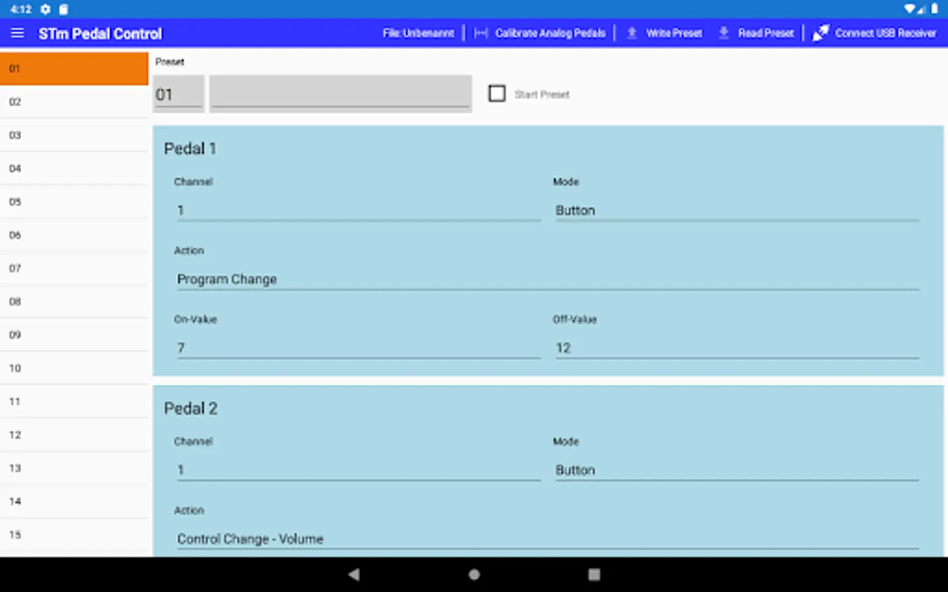
Task: Tap the Android back navigation icon
Action: [354, 574]
